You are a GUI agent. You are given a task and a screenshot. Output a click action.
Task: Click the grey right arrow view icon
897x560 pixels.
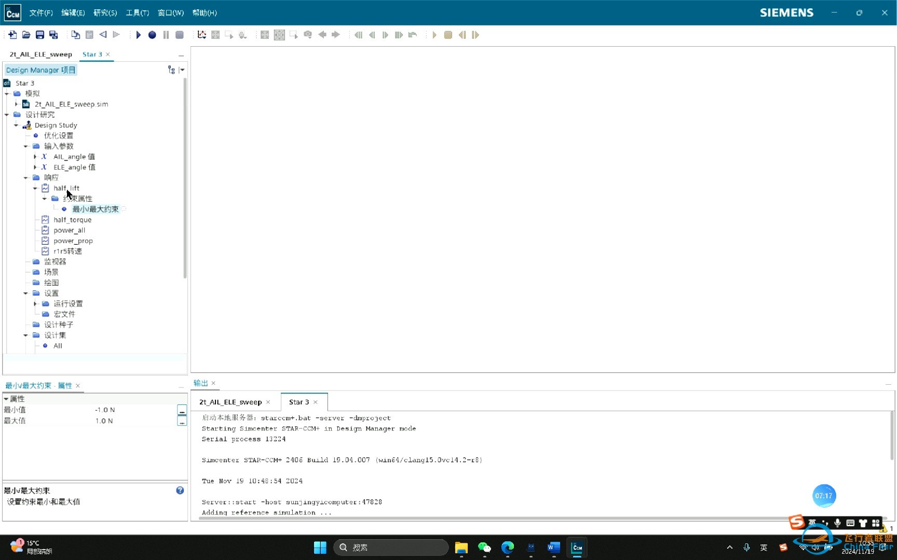pyautogui.click(x=336, y=35)
